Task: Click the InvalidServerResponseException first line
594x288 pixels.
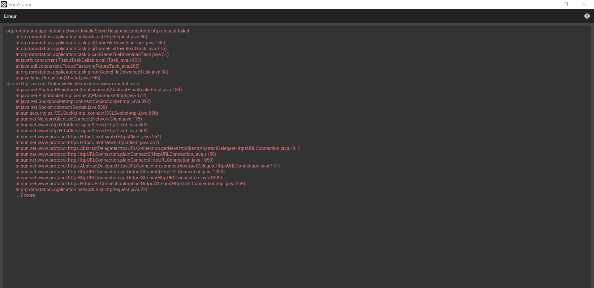Action: 97,31
